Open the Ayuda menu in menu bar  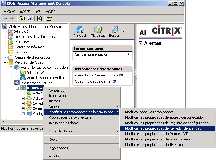coord(51,11)
